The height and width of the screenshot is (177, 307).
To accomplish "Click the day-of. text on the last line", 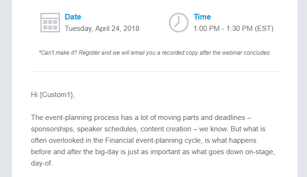I will click(42, 163).
